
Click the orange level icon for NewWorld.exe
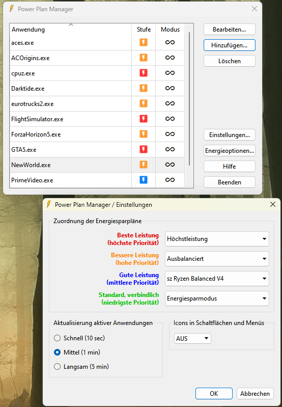pos(144,165)
